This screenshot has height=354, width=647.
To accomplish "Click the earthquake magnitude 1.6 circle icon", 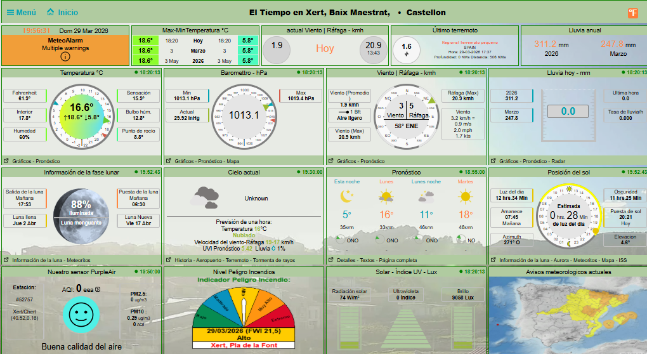I will click(407, 49).
